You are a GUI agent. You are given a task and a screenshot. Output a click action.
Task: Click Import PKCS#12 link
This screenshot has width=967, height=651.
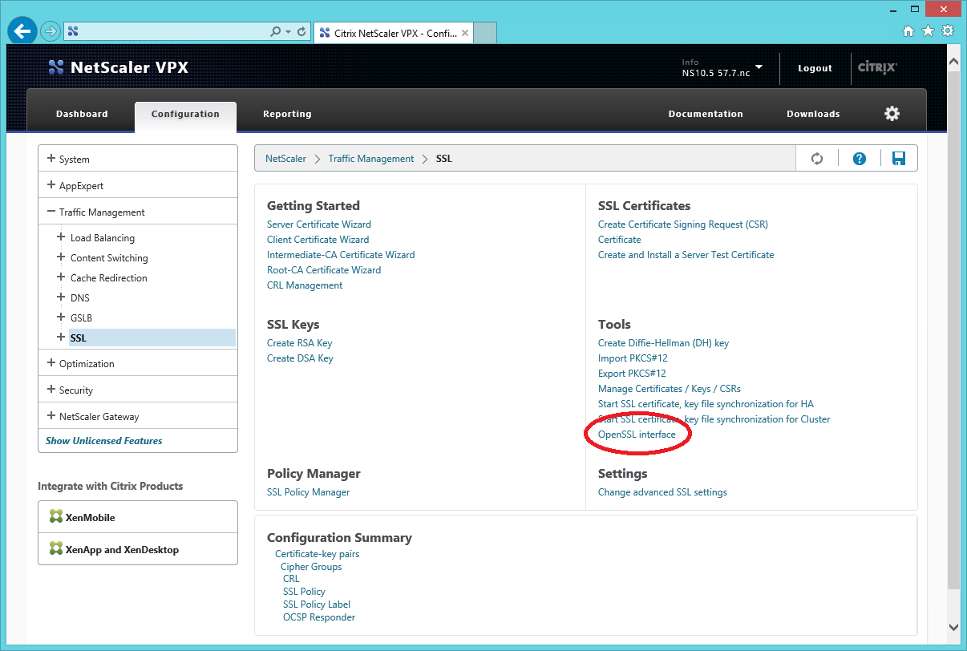633,358
